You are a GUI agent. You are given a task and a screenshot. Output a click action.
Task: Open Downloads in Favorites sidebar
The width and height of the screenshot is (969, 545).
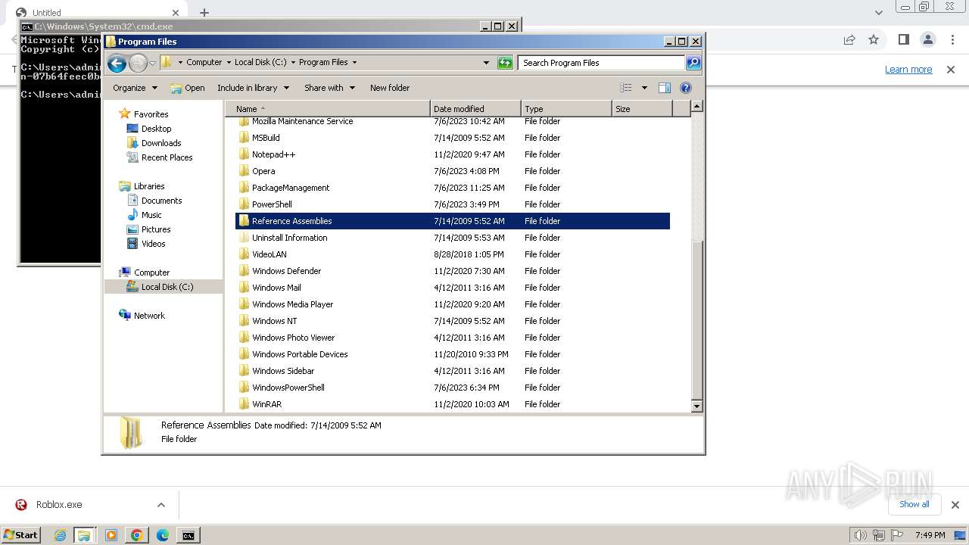[x=161, y=143]
